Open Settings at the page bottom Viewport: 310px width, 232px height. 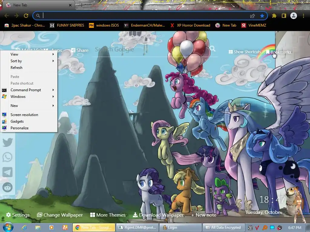(18, 215)
